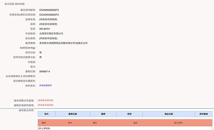214x130 pixels.
Task: Click the 電池 label
Action: click(x=33, y=67)
